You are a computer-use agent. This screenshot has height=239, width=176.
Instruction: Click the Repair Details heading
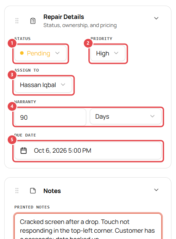coord(64,17)
